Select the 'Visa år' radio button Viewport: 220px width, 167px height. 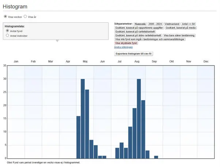(25, 16)
